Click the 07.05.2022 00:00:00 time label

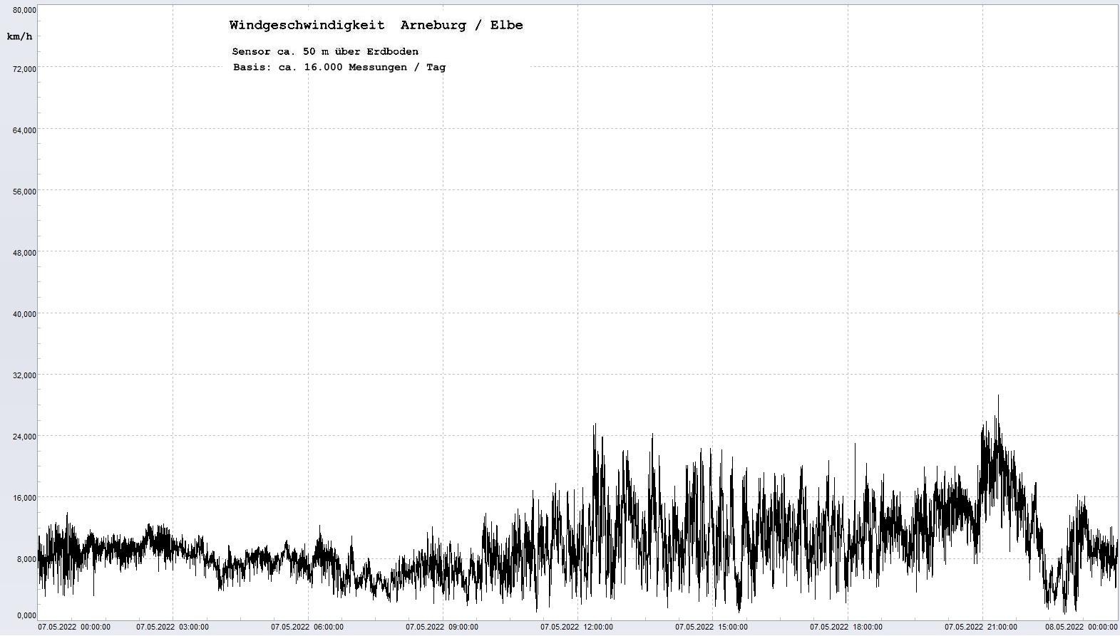point(74,627)
